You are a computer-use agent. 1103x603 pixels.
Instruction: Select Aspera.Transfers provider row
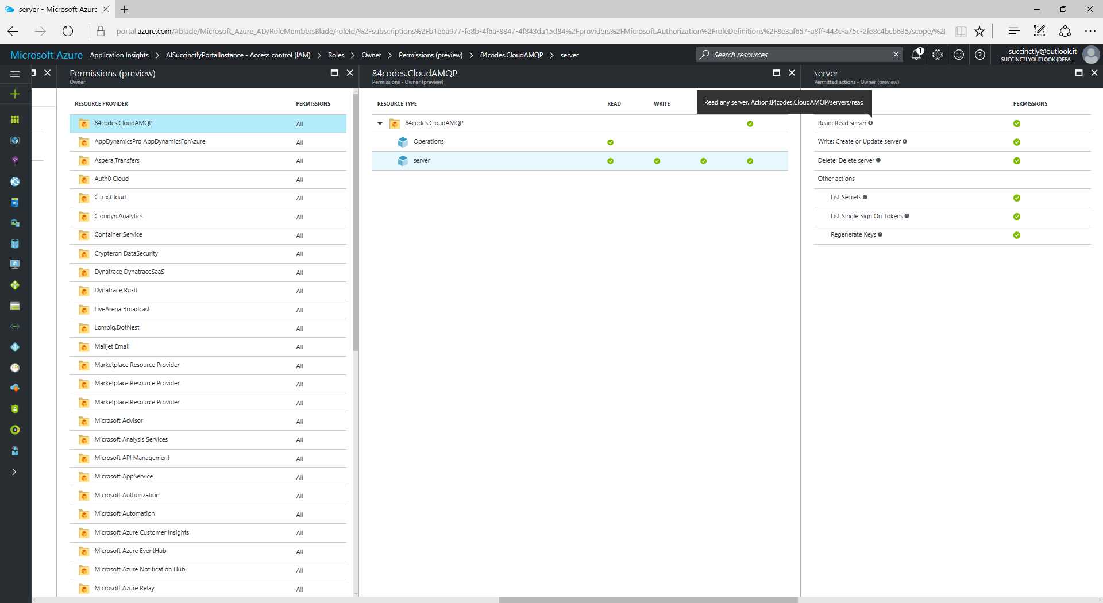pos(208,161)
